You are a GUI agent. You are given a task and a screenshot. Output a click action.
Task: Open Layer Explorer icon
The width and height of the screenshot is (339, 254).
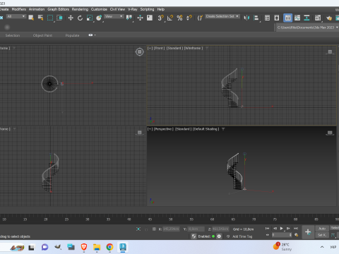[277, 18]
